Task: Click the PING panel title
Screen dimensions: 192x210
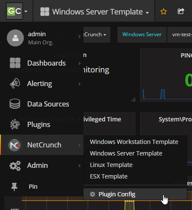Action: point(186,55)
